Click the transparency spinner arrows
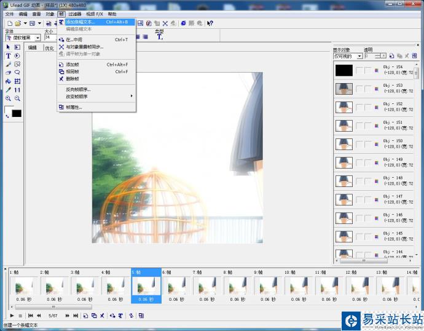This screenshot has width=424, height=331. click(383, 56)
